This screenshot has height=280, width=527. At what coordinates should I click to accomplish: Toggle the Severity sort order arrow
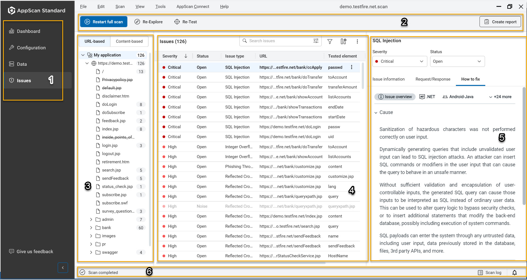point(186,56)
